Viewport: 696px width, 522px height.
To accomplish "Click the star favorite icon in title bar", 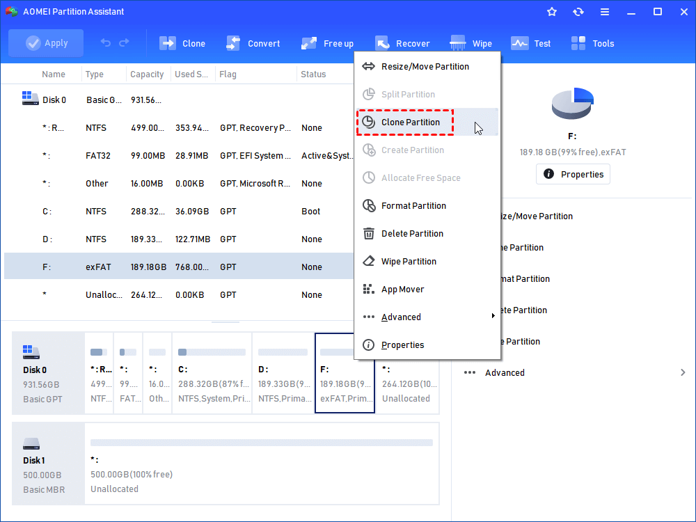I will (552, 12).
